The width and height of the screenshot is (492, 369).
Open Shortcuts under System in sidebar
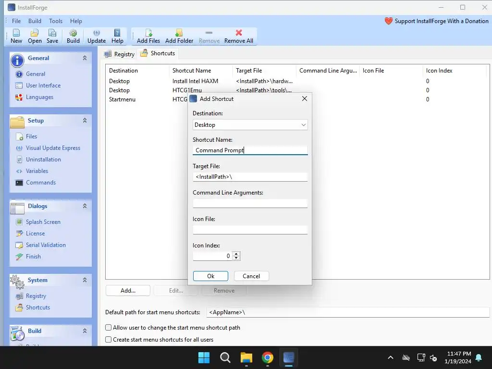pyautogui.click(x=38, y=307)
